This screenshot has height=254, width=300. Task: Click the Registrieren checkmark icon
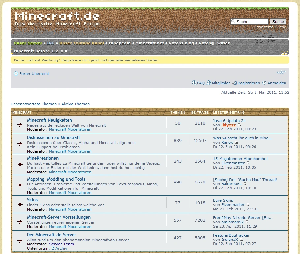(235, 83)
